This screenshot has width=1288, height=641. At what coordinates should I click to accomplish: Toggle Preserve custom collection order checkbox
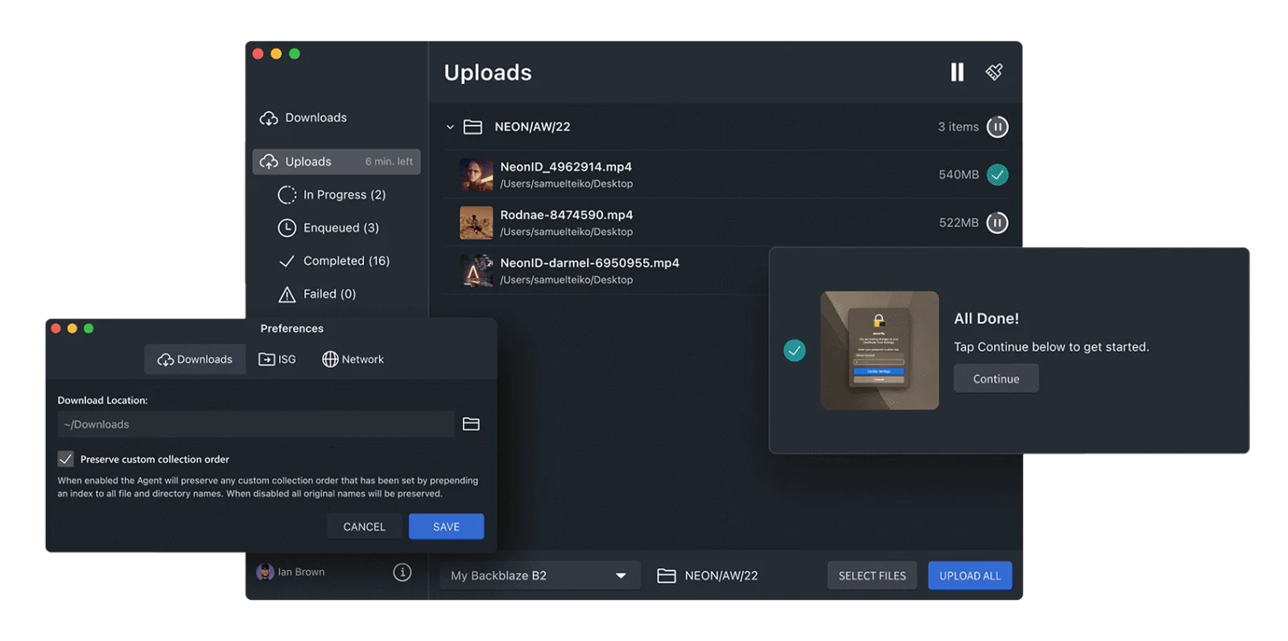click(x=66, y=459)
